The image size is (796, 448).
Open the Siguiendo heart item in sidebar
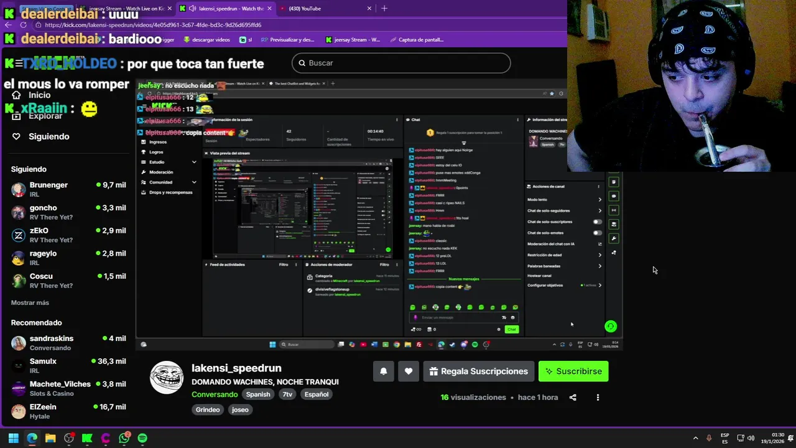40,136
